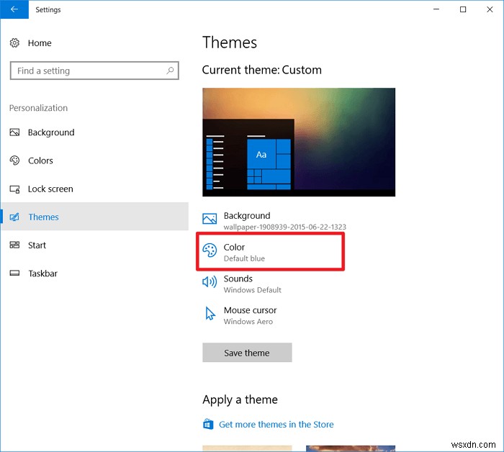Click the Sounds speaker icon
The width and height of the screenshot is (504, 452).
210,281
